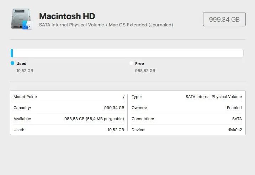Click the Used legend label
The width and height of the screenshot is (255, 175).
tap(21, 63)
